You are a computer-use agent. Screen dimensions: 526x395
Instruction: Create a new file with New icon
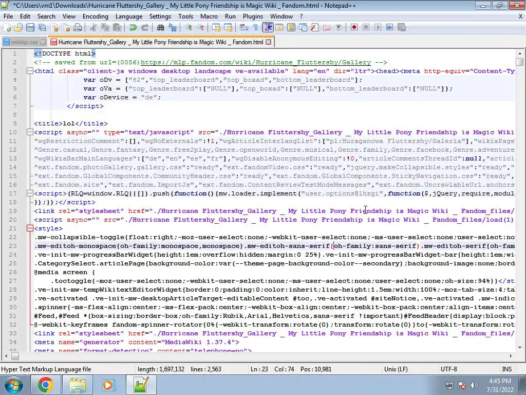[x=7, y=28]
